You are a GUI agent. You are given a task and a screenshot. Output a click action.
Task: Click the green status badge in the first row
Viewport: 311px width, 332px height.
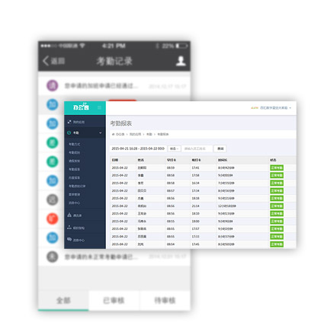click(x=277, y=168)
